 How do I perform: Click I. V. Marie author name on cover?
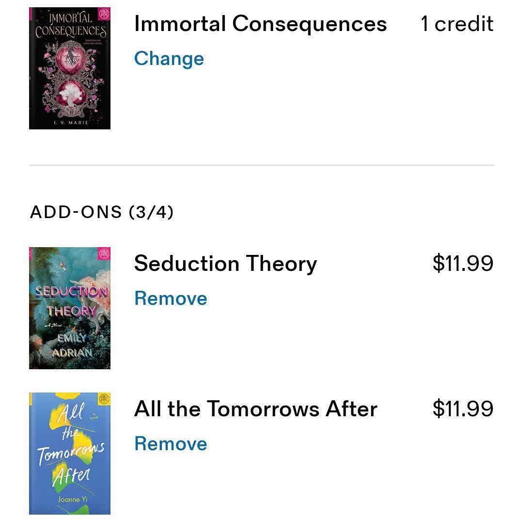pos(71,123)
